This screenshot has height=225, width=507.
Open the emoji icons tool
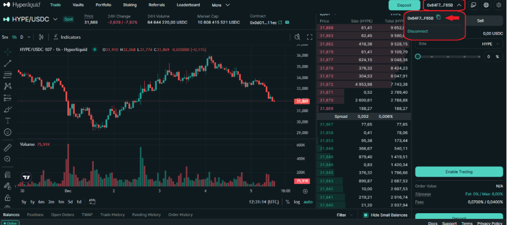point(7,132)
